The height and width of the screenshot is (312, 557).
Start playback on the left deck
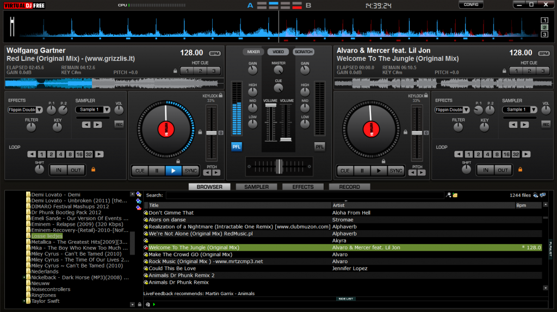point(174,170)
